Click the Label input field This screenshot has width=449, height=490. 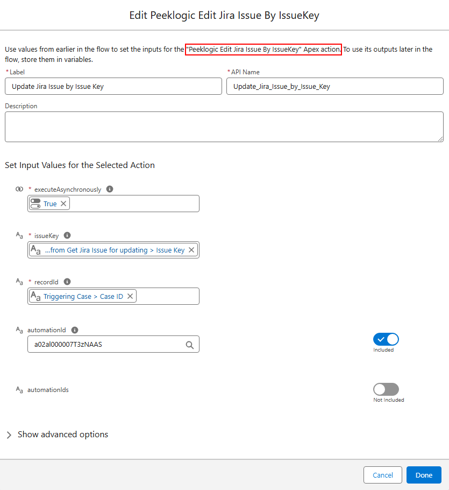click(113, 86)
